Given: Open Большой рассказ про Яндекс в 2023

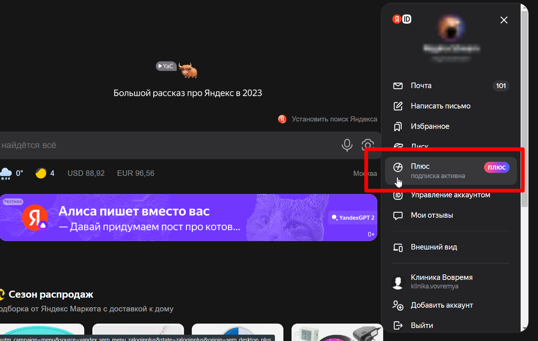Looking at the screenshot, I should 187,93.
